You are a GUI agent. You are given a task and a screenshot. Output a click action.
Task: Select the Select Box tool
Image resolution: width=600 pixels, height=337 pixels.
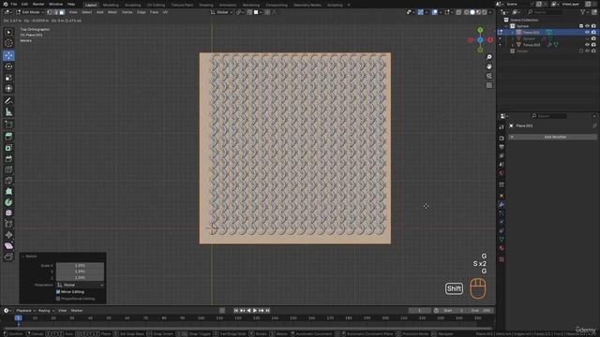8,33
